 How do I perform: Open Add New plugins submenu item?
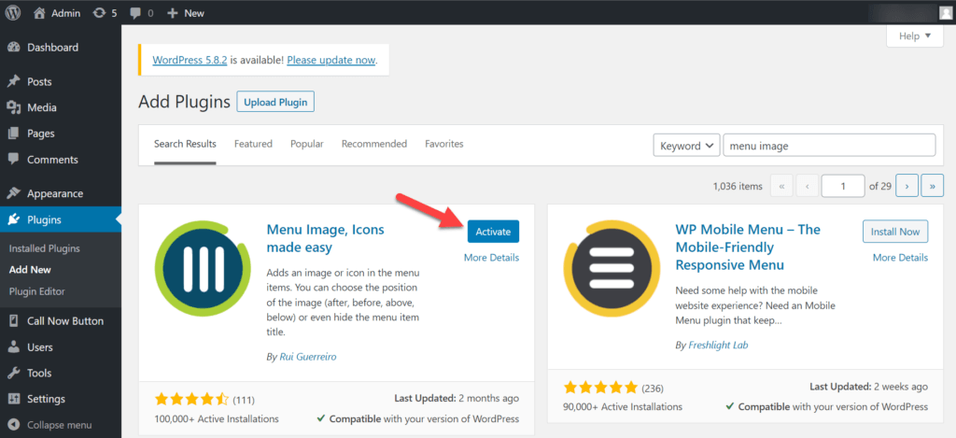point(30,270)
